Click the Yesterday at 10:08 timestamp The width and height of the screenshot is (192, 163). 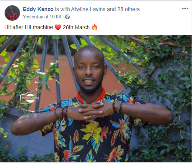click(42, 17)
